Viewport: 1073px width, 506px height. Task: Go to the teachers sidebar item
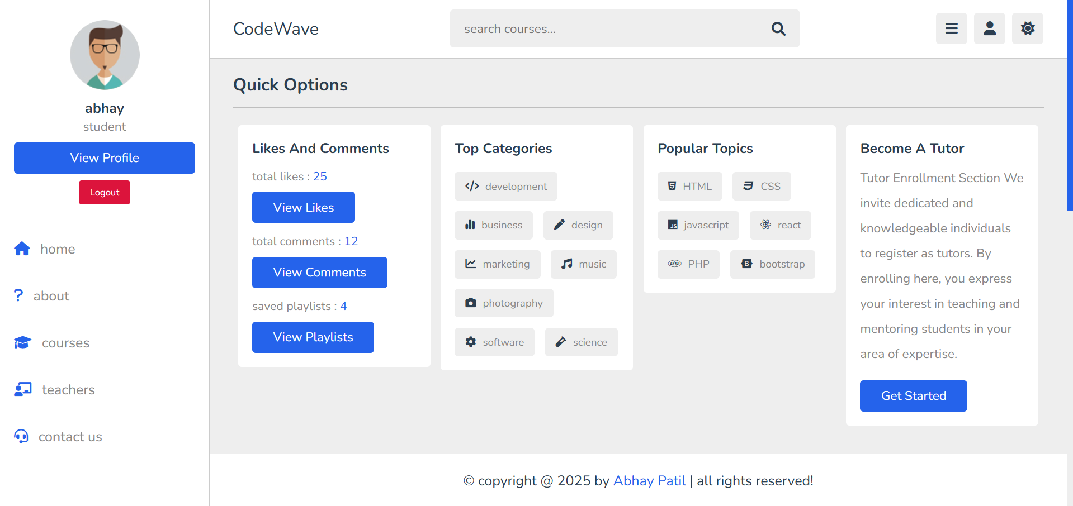pos(68,390)
